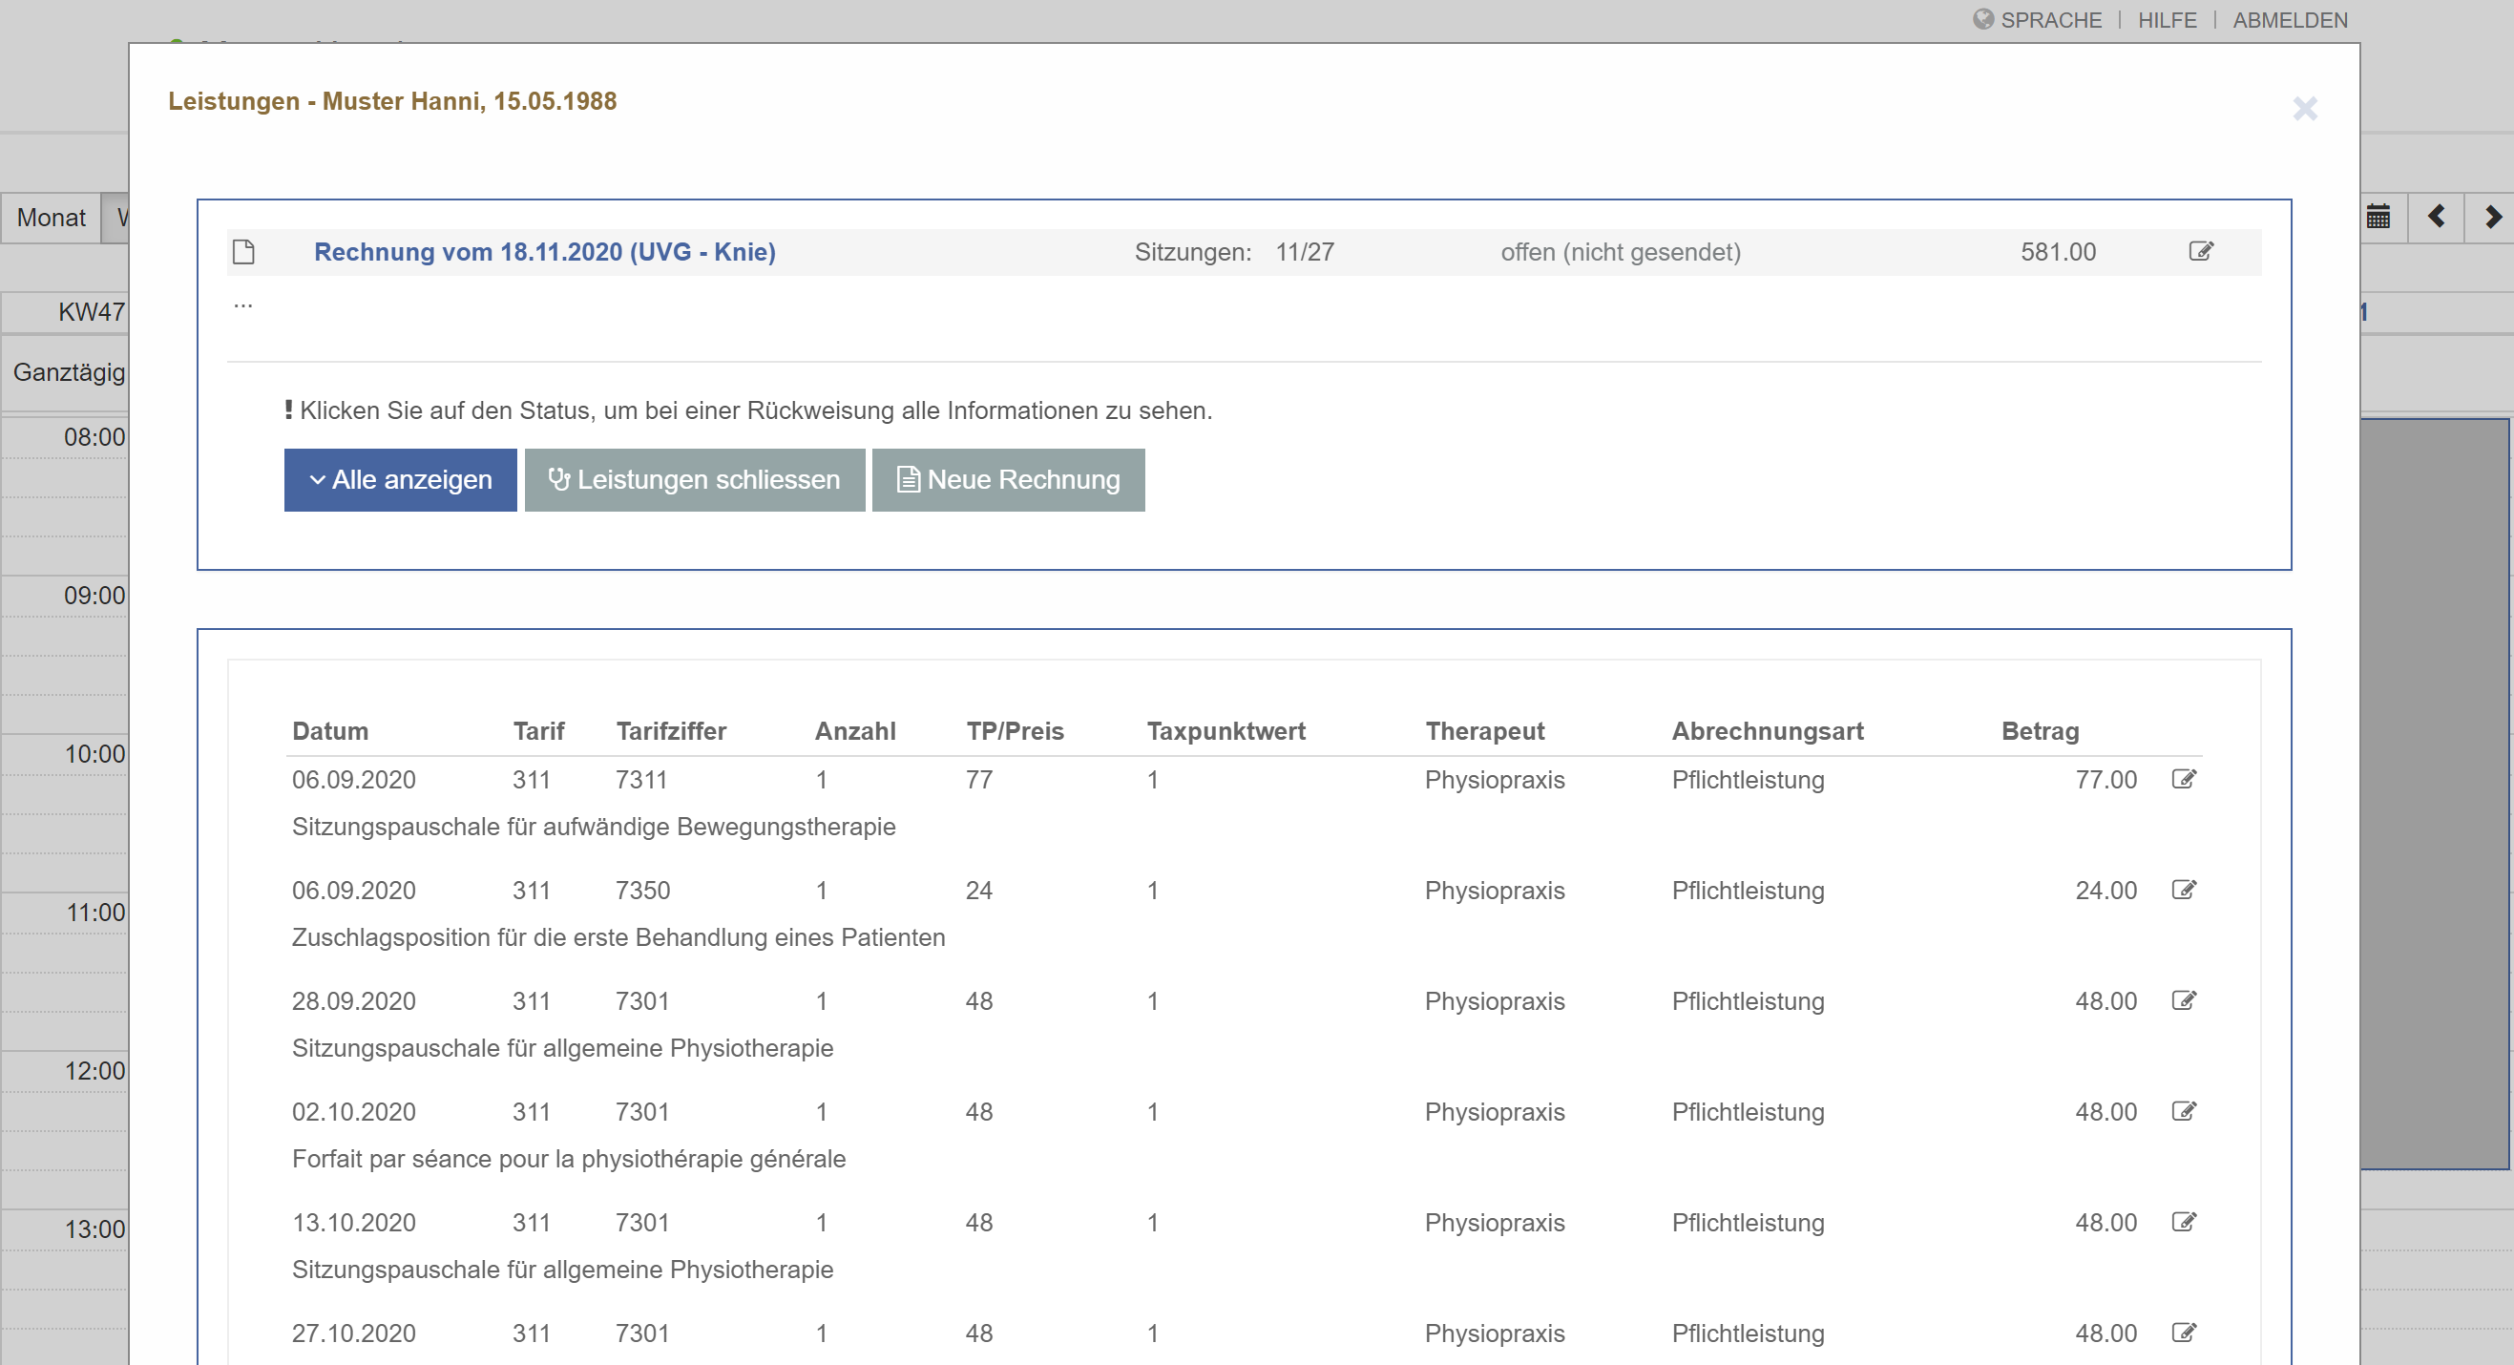Edit the 06.09.2020 entry with tariff 7350

click(x=2184, y=890)
